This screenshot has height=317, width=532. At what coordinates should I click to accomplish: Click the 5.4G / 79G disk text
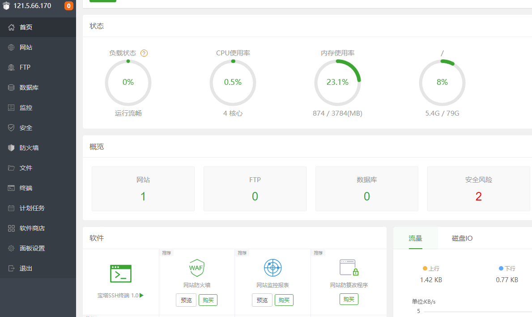point(442,113)
